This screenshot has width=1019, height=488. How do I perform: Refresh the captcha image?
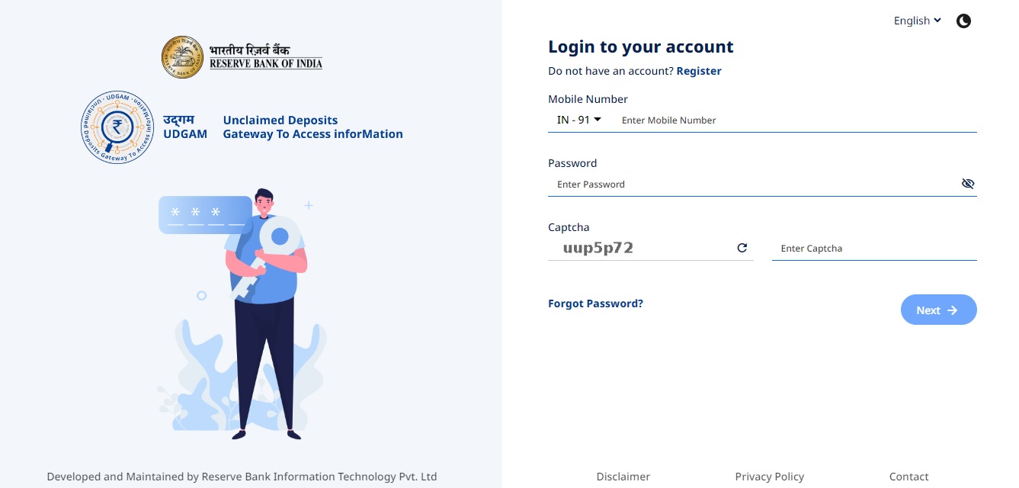(x=742, y=248)
